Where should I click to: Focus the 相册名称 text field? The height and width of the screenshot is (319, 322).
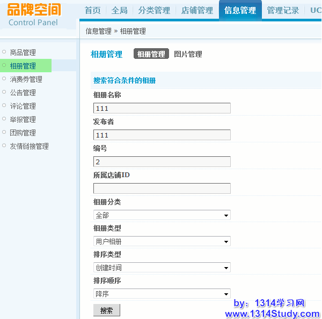point(162,108)
